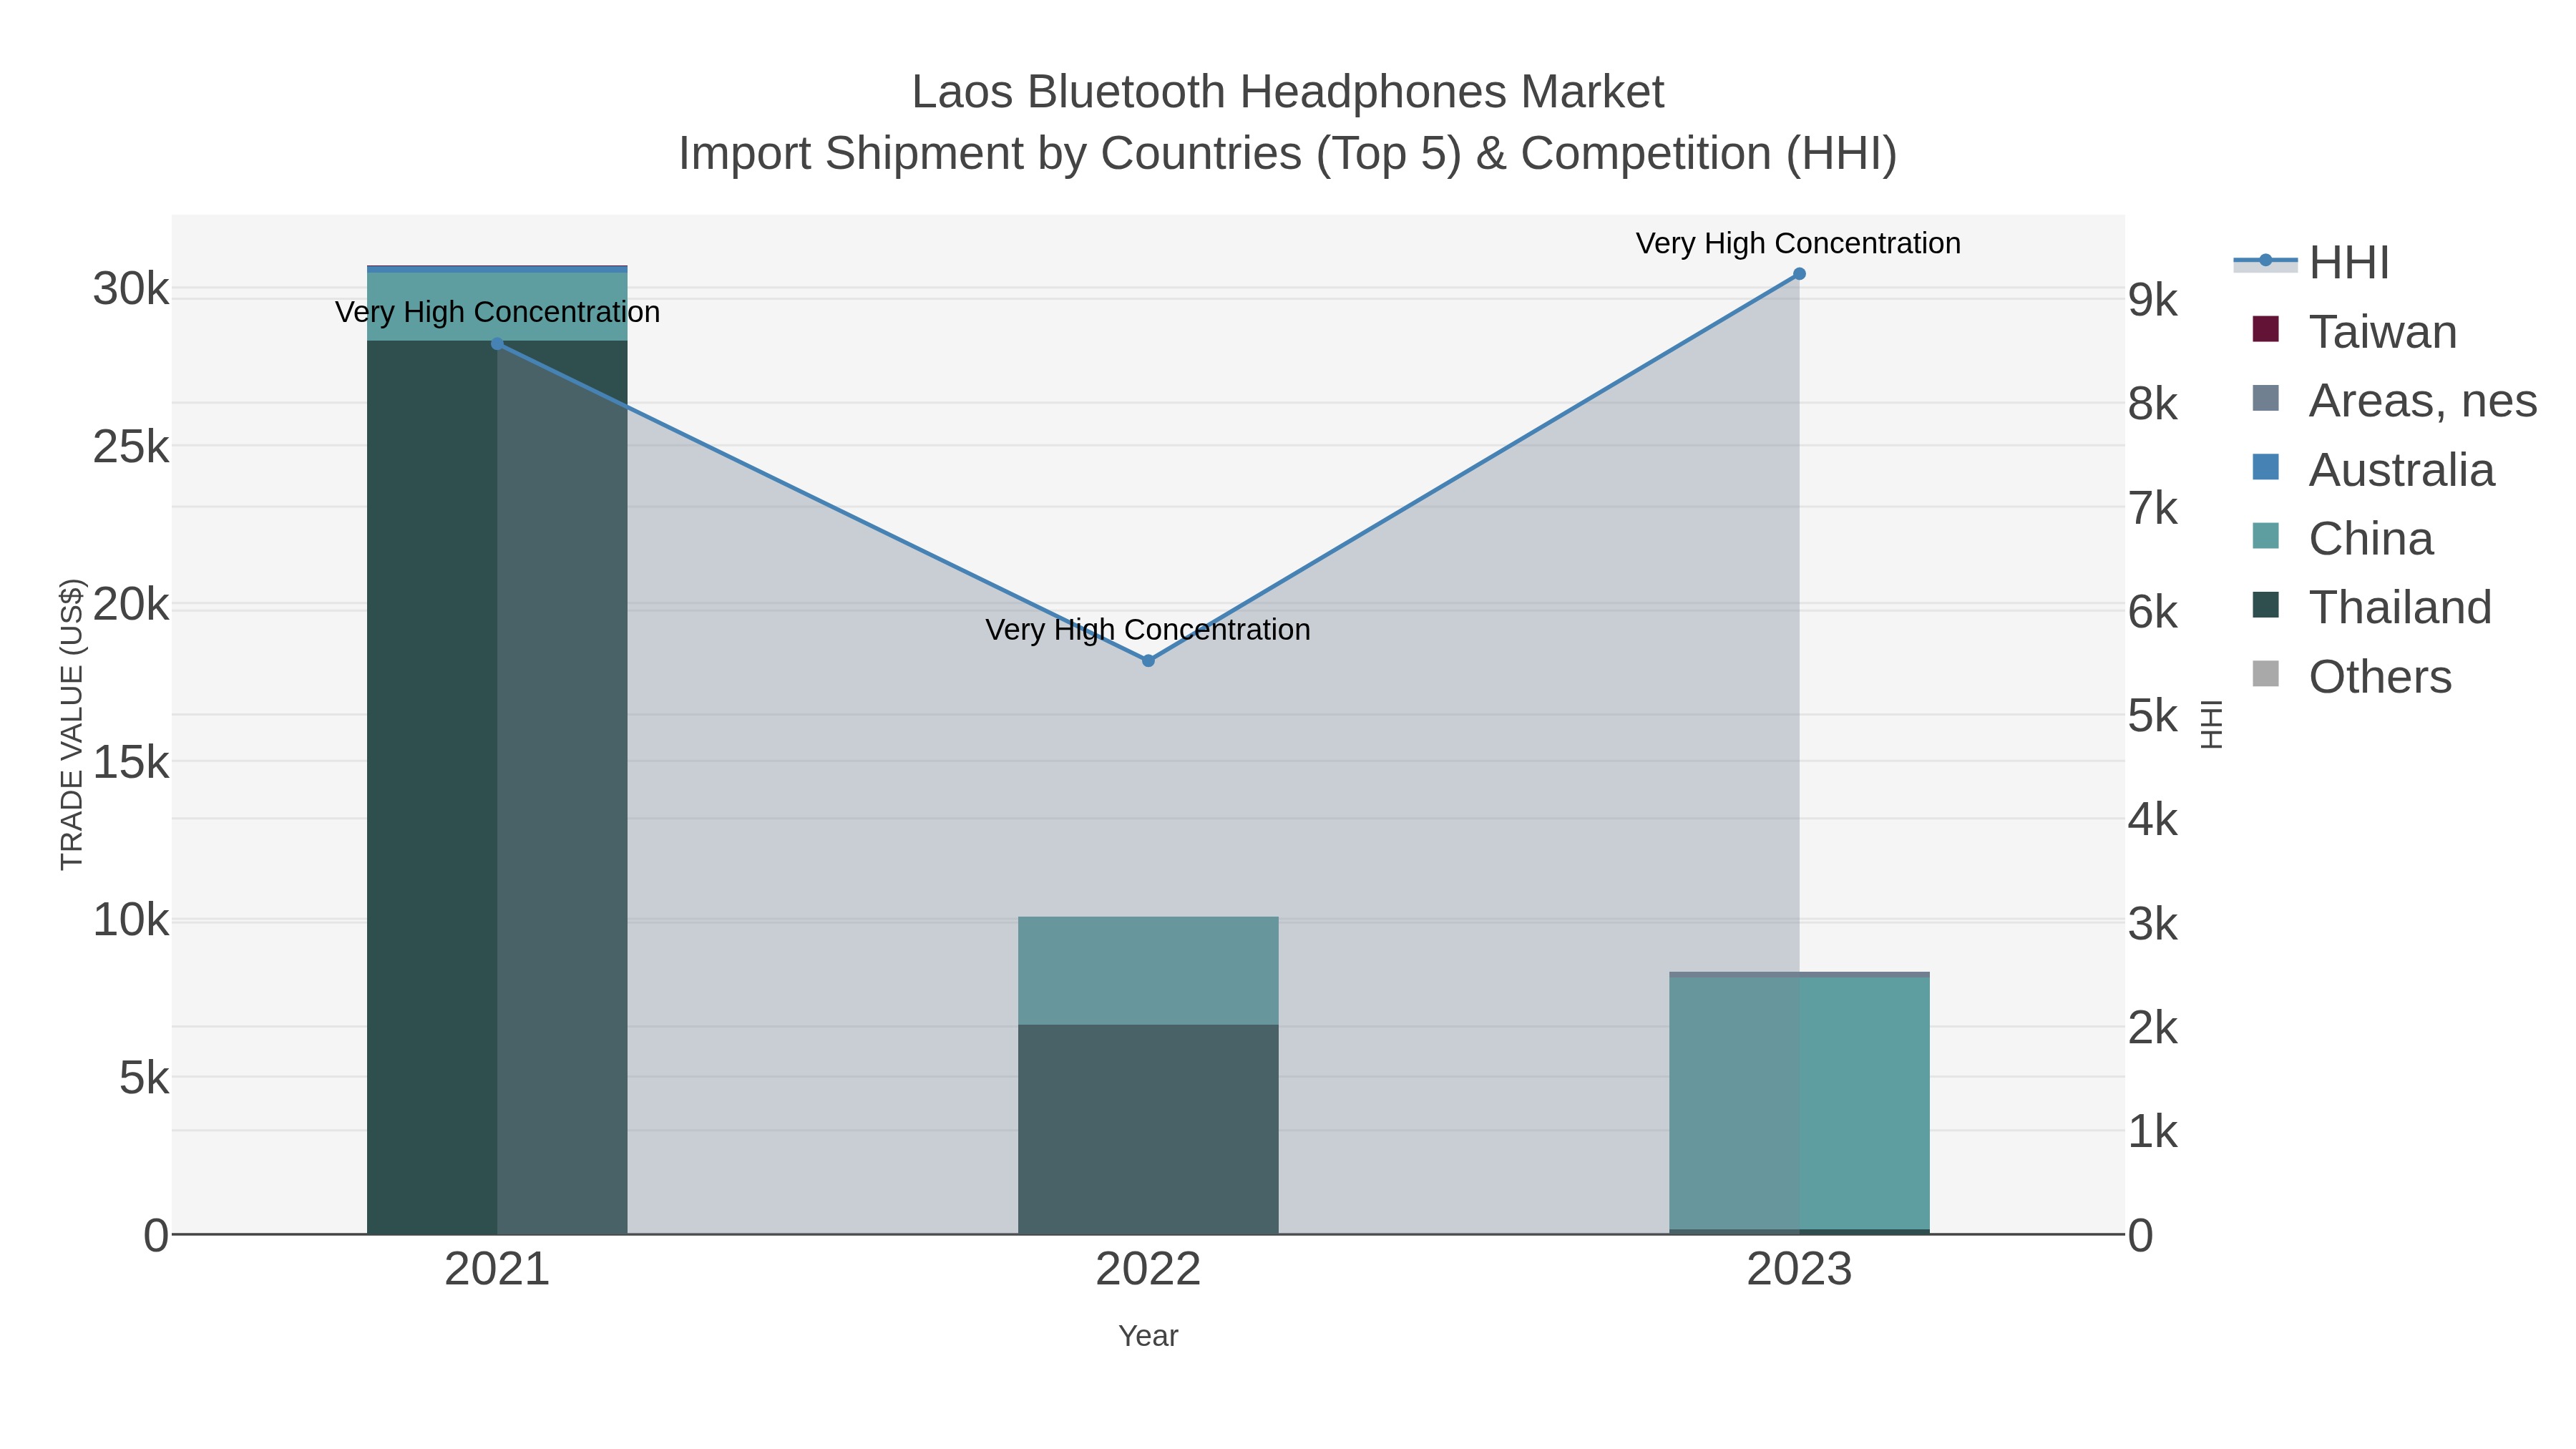Click the Taiwan maroon color swatch
The width and height of the screenshot is (2576, 1449).
tap(2265, 329)
